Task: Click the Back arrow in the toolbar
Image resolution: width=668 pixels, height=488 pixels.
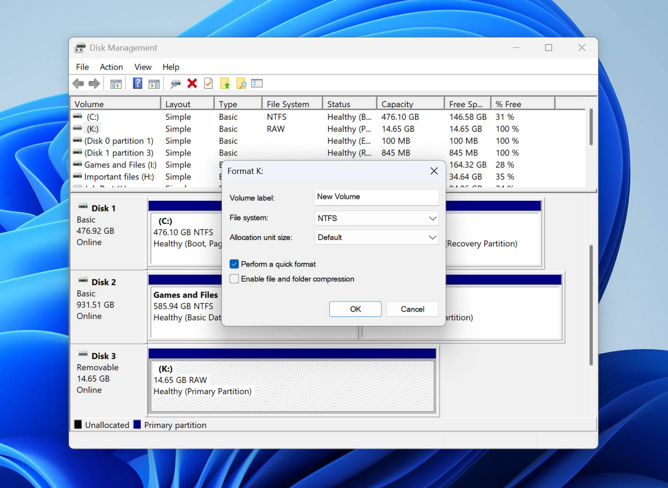Action: pyautogui.click(x=78, y=84)
